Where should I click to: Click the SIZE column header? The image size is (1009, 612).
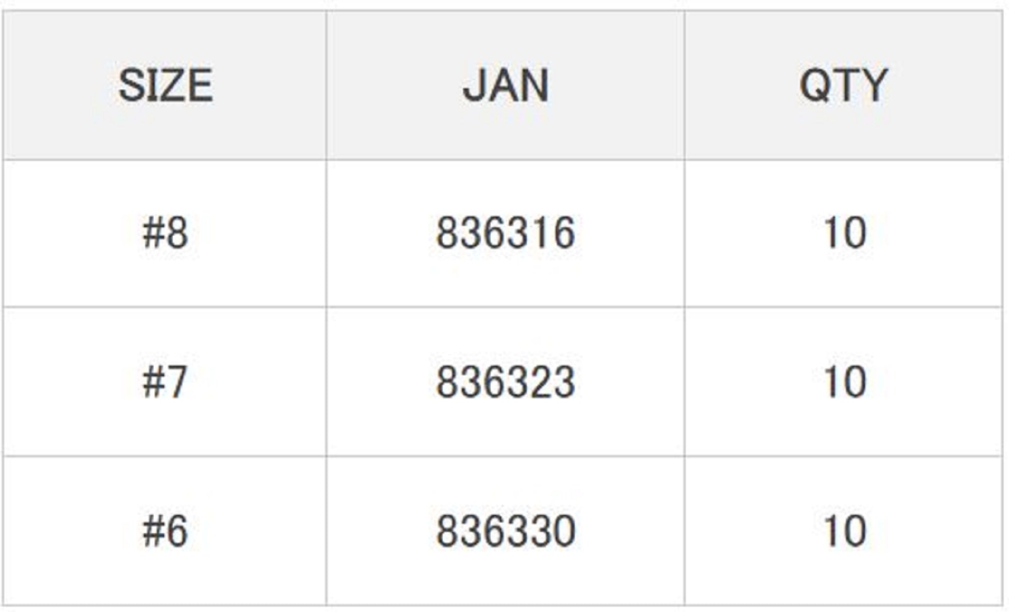pos(165,85)
